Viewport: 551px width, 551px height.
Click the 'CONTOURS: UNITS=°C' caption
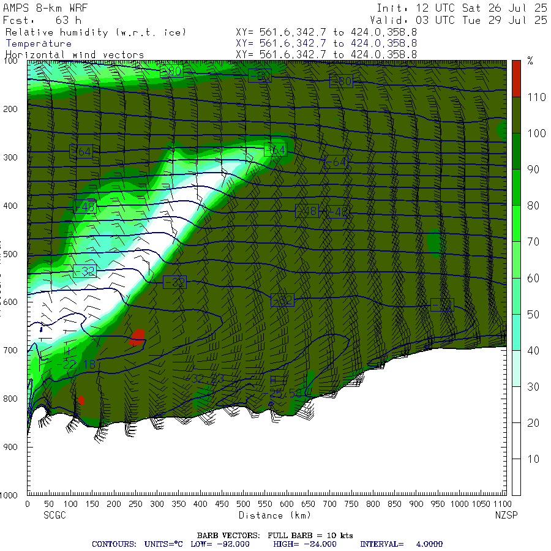pos(137,544)
